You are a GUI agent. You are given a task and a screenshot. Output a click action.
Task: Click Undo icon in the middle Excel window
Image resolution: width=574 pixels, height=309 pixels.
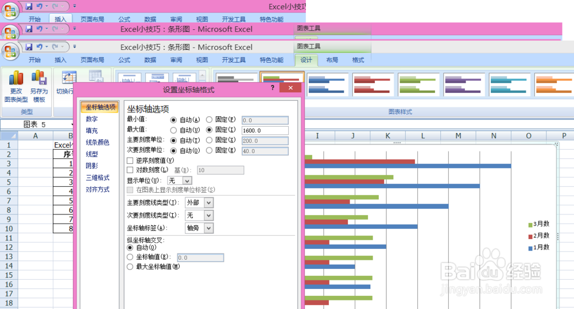coord(40,29)
